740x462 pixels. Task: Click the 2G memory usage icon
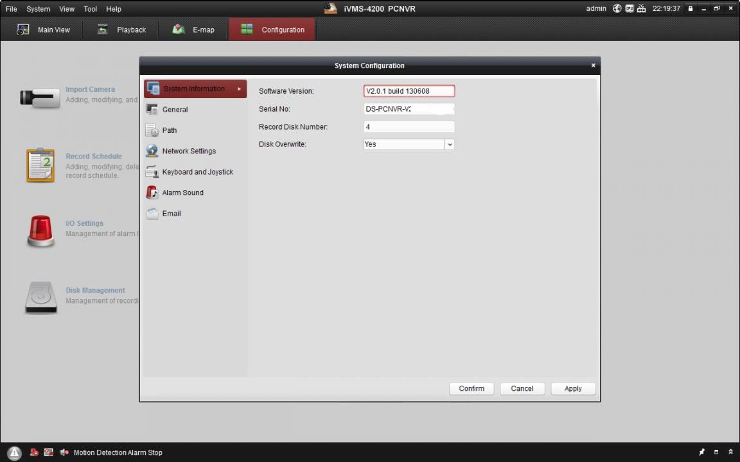(641, 8)
